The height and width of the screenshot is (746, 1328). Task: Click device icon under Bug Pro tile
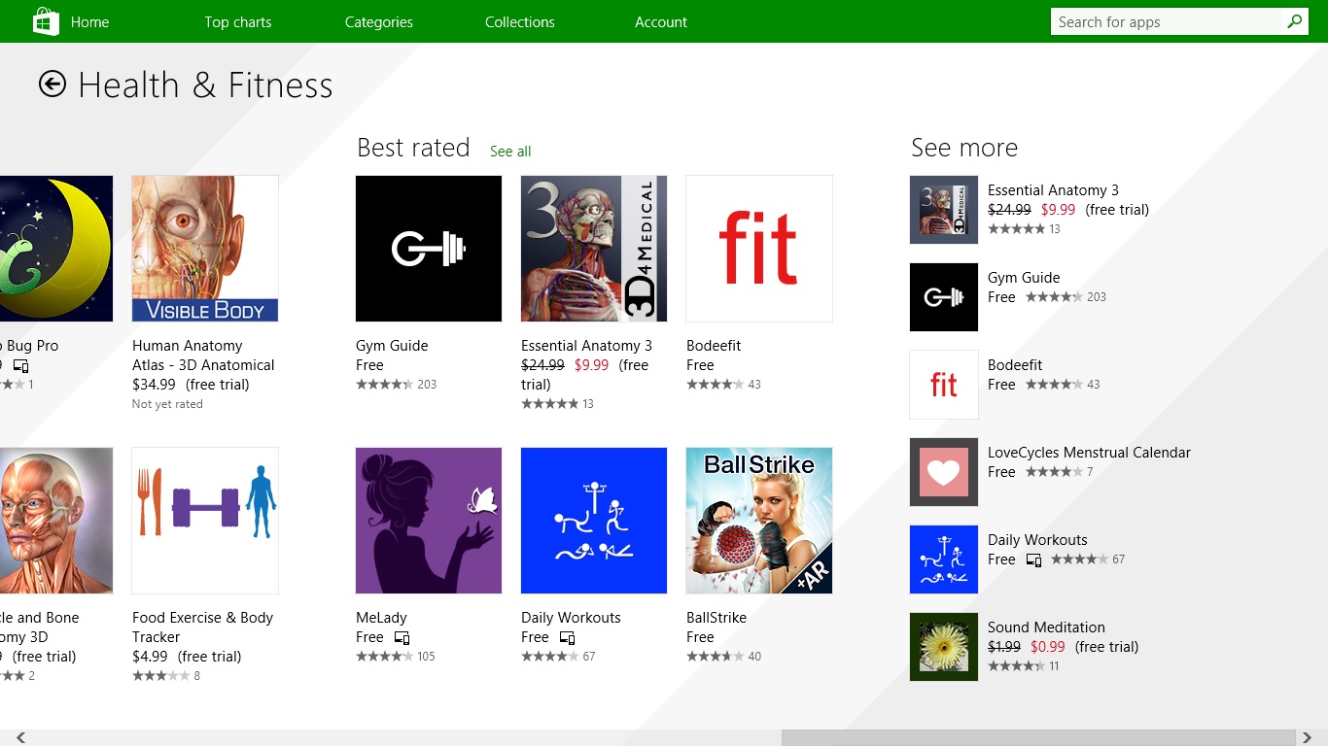pos(20,366)
